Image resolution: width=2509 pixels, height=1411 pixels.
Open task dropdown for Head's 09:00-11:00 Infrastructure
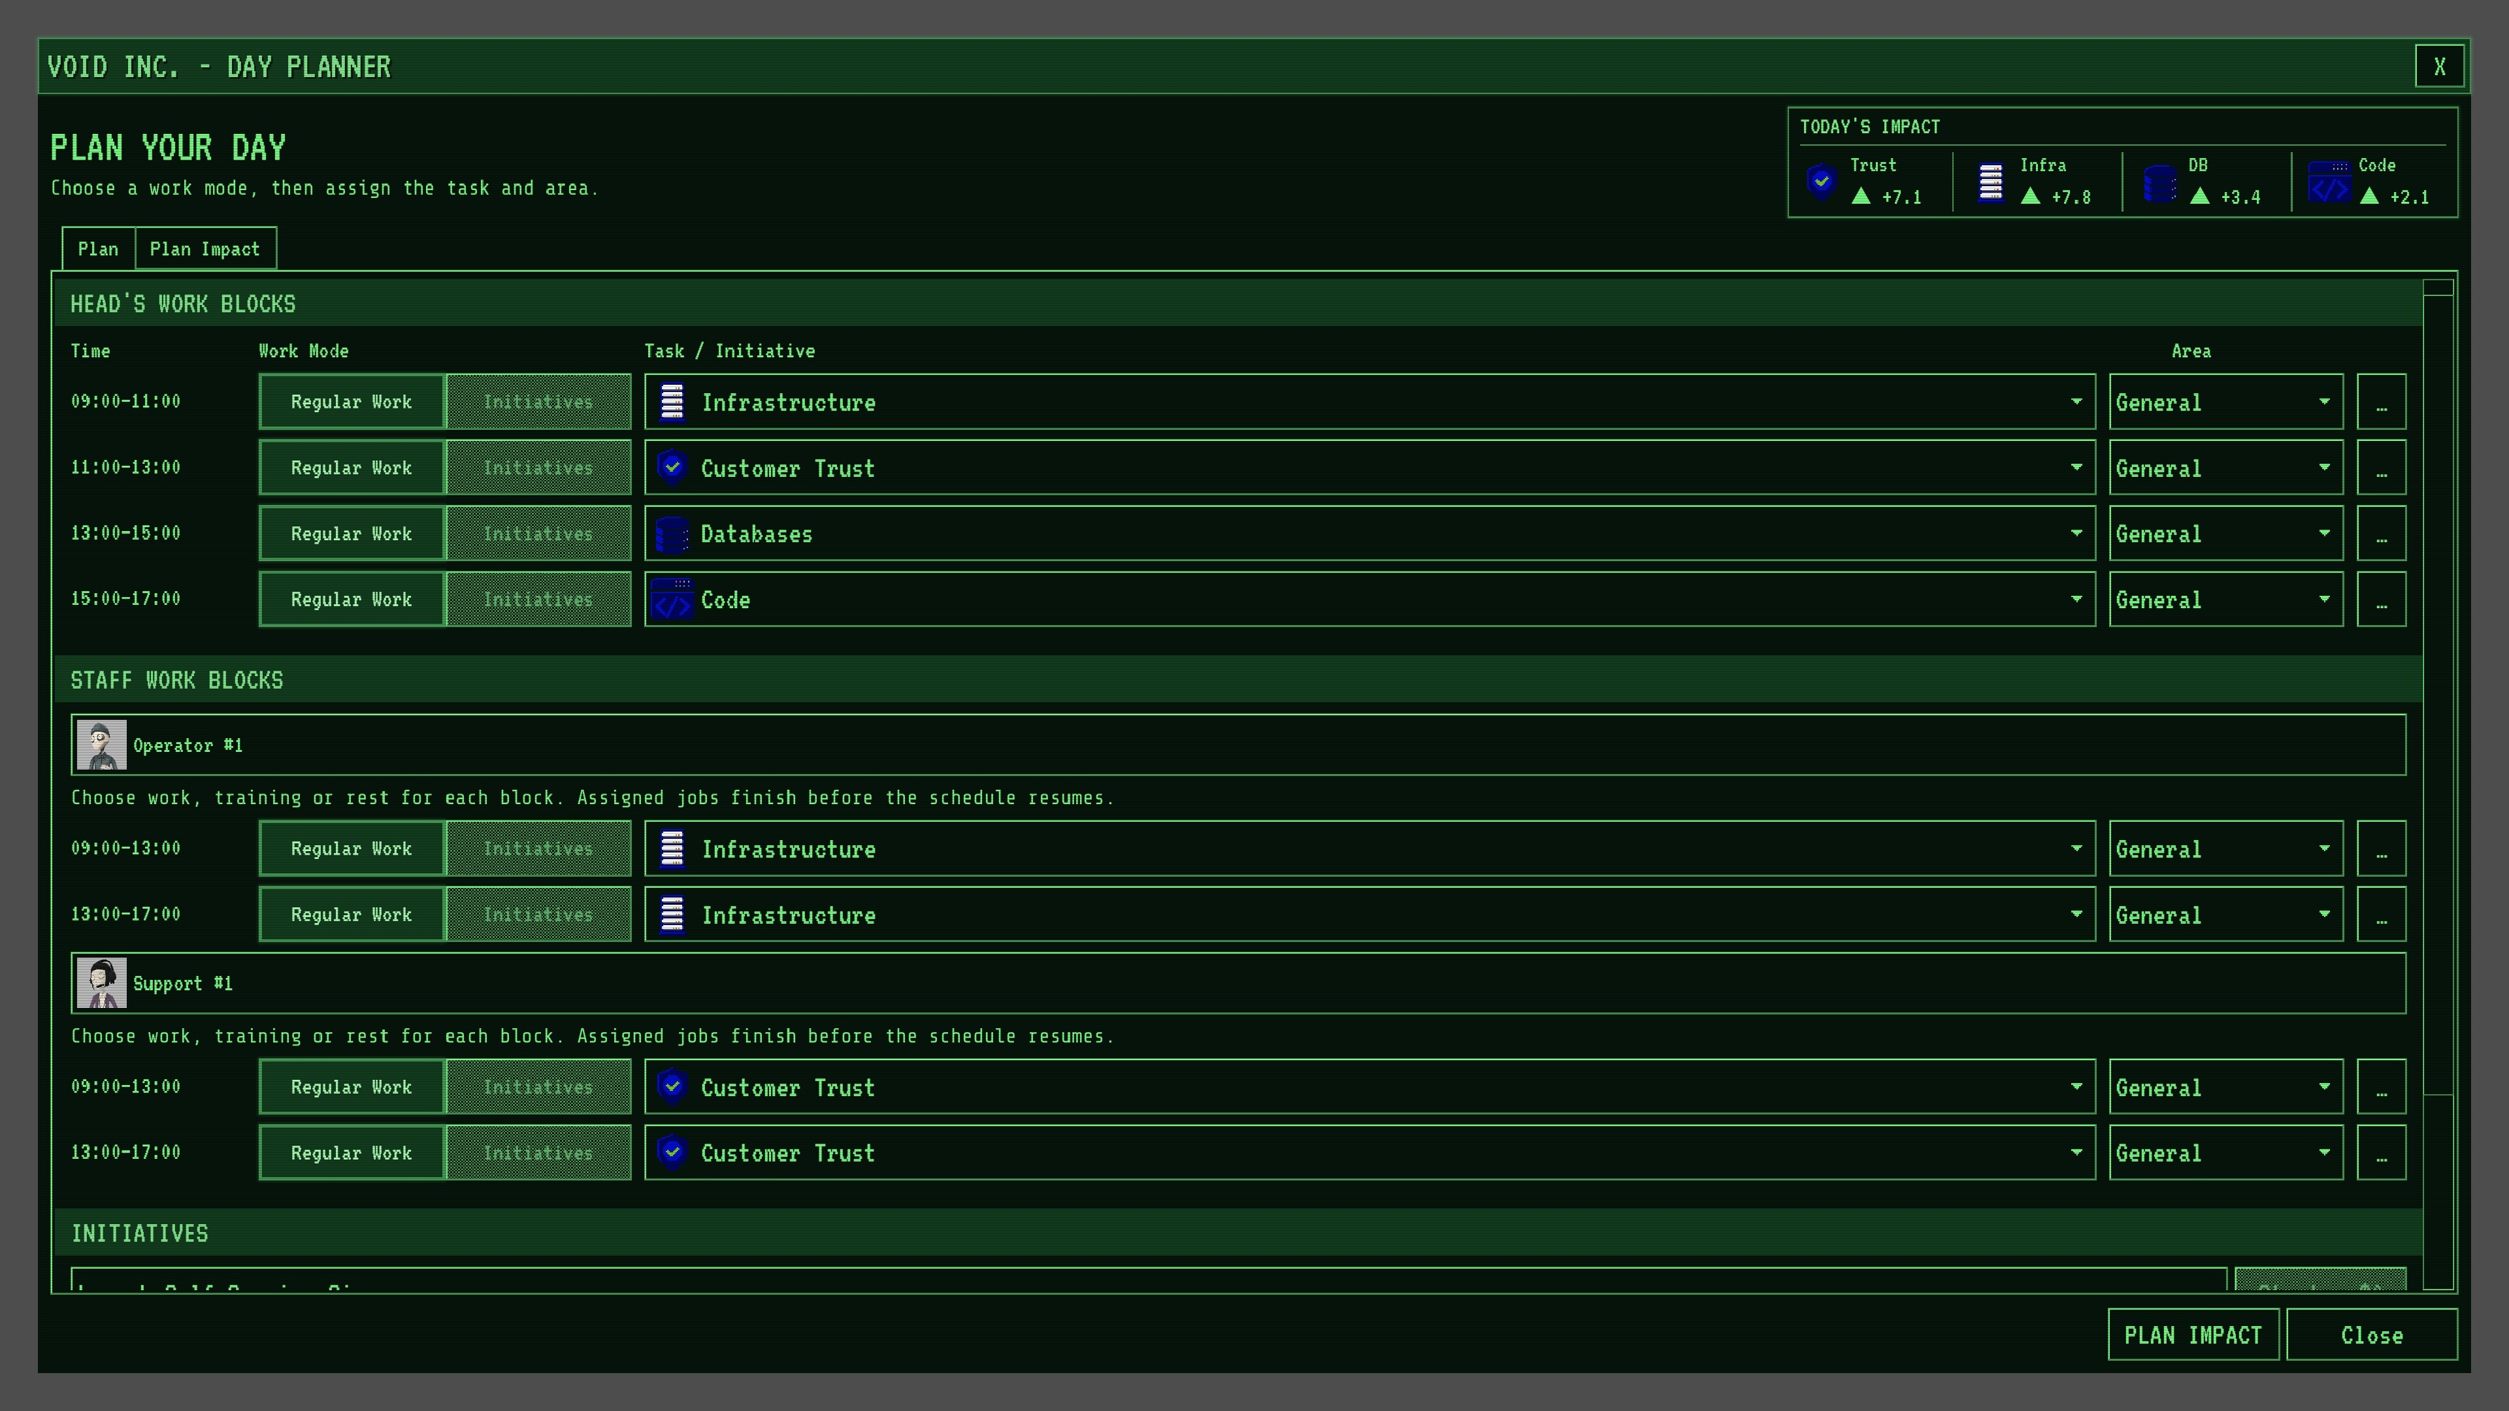pyautogui.click(x=1369, y=402)
